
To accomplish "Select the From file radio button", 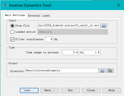I will (x=12, y=26).
